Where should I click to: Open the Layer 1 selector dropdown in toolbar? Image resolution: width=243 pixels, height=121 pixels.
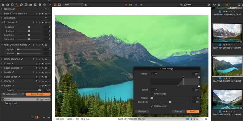(x=73, y=4)
